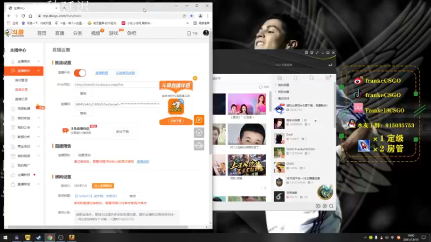Screen dimensions: 431x242
Task: Expand the 我的公会 sidebar section chevron
Action: (x=38, y=127)
